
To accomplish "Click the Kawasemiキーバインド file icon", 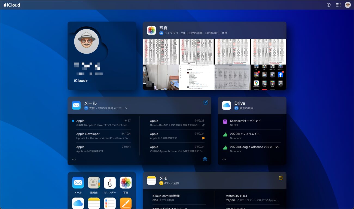I will pyautogui.click(x=225, y=122).
